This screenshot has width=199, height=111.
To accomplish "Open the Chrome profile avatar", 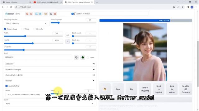I will 192,7.
